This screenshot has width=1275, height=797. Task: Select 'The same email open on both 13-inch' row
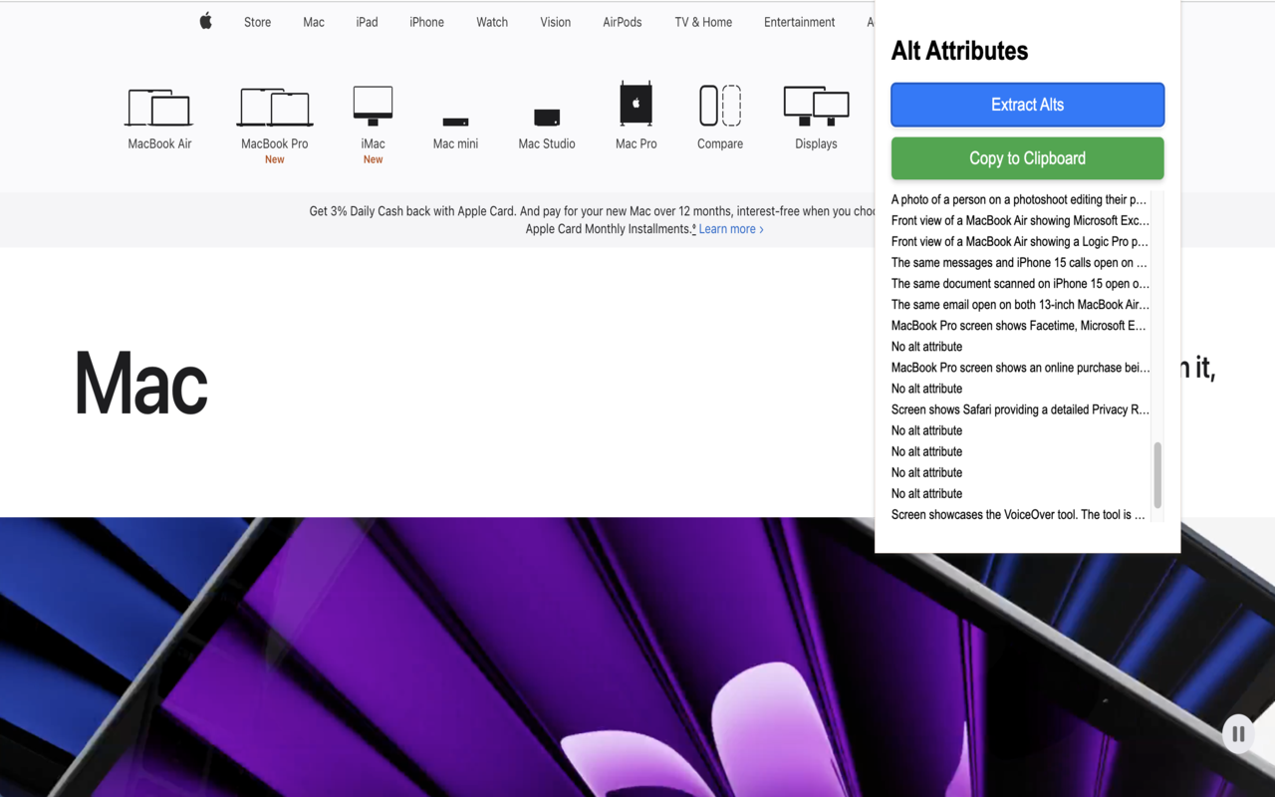point(1020,304)
